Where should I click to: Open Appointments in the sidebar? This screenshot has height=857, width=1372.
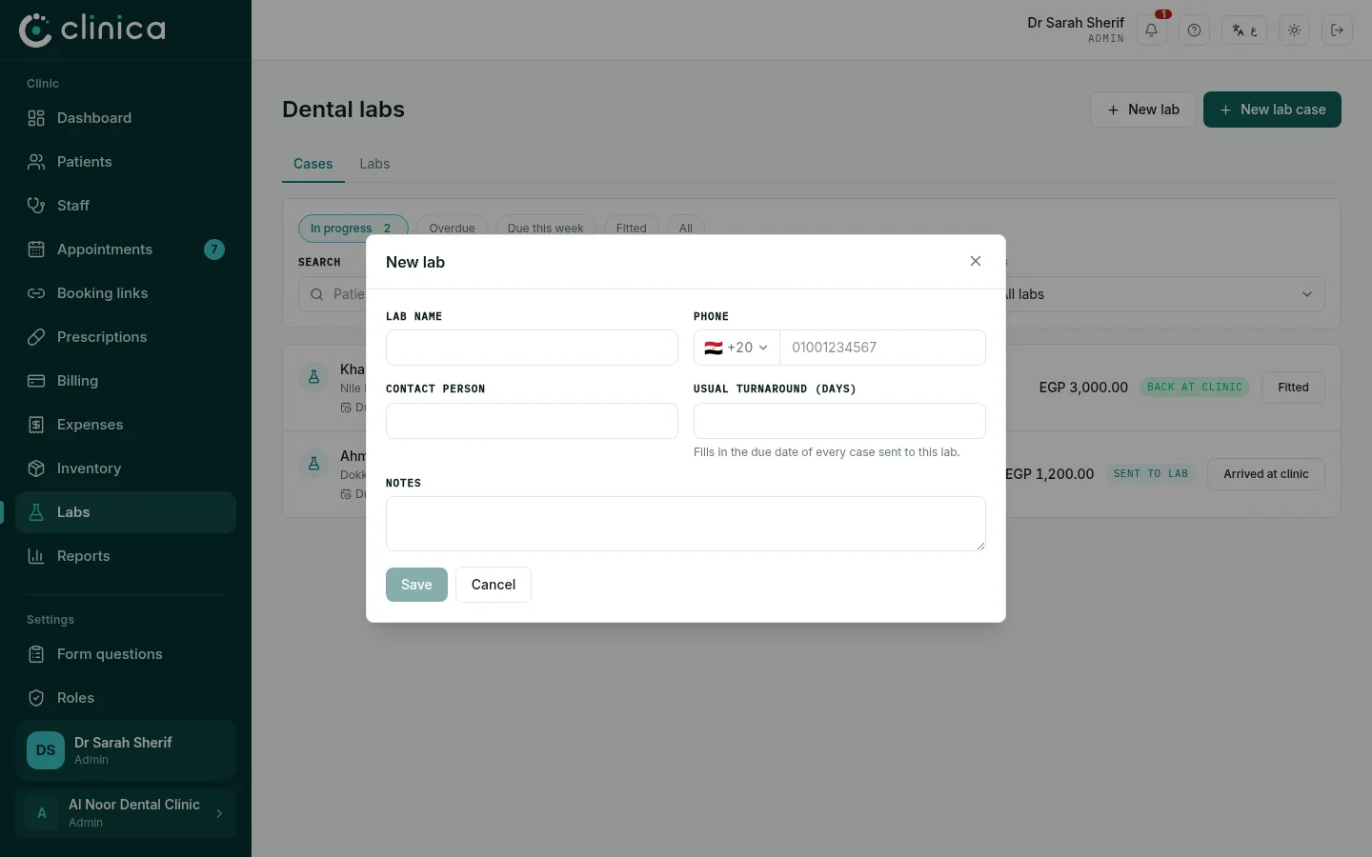point(126,249)
